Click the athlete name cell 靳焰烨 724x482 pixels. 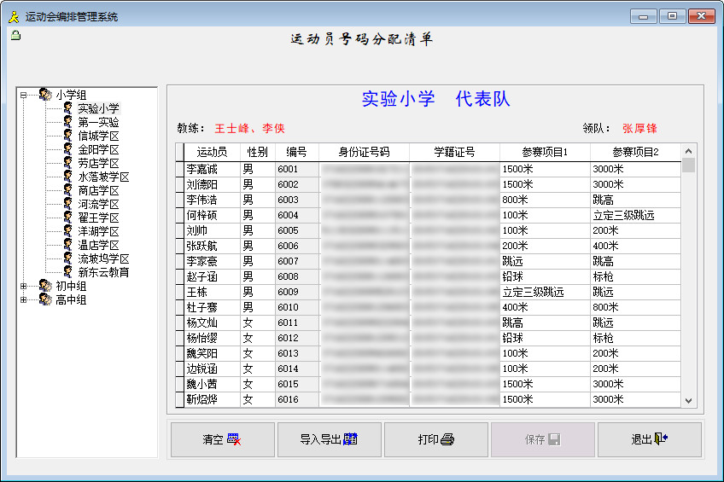[x=212, y=399]
